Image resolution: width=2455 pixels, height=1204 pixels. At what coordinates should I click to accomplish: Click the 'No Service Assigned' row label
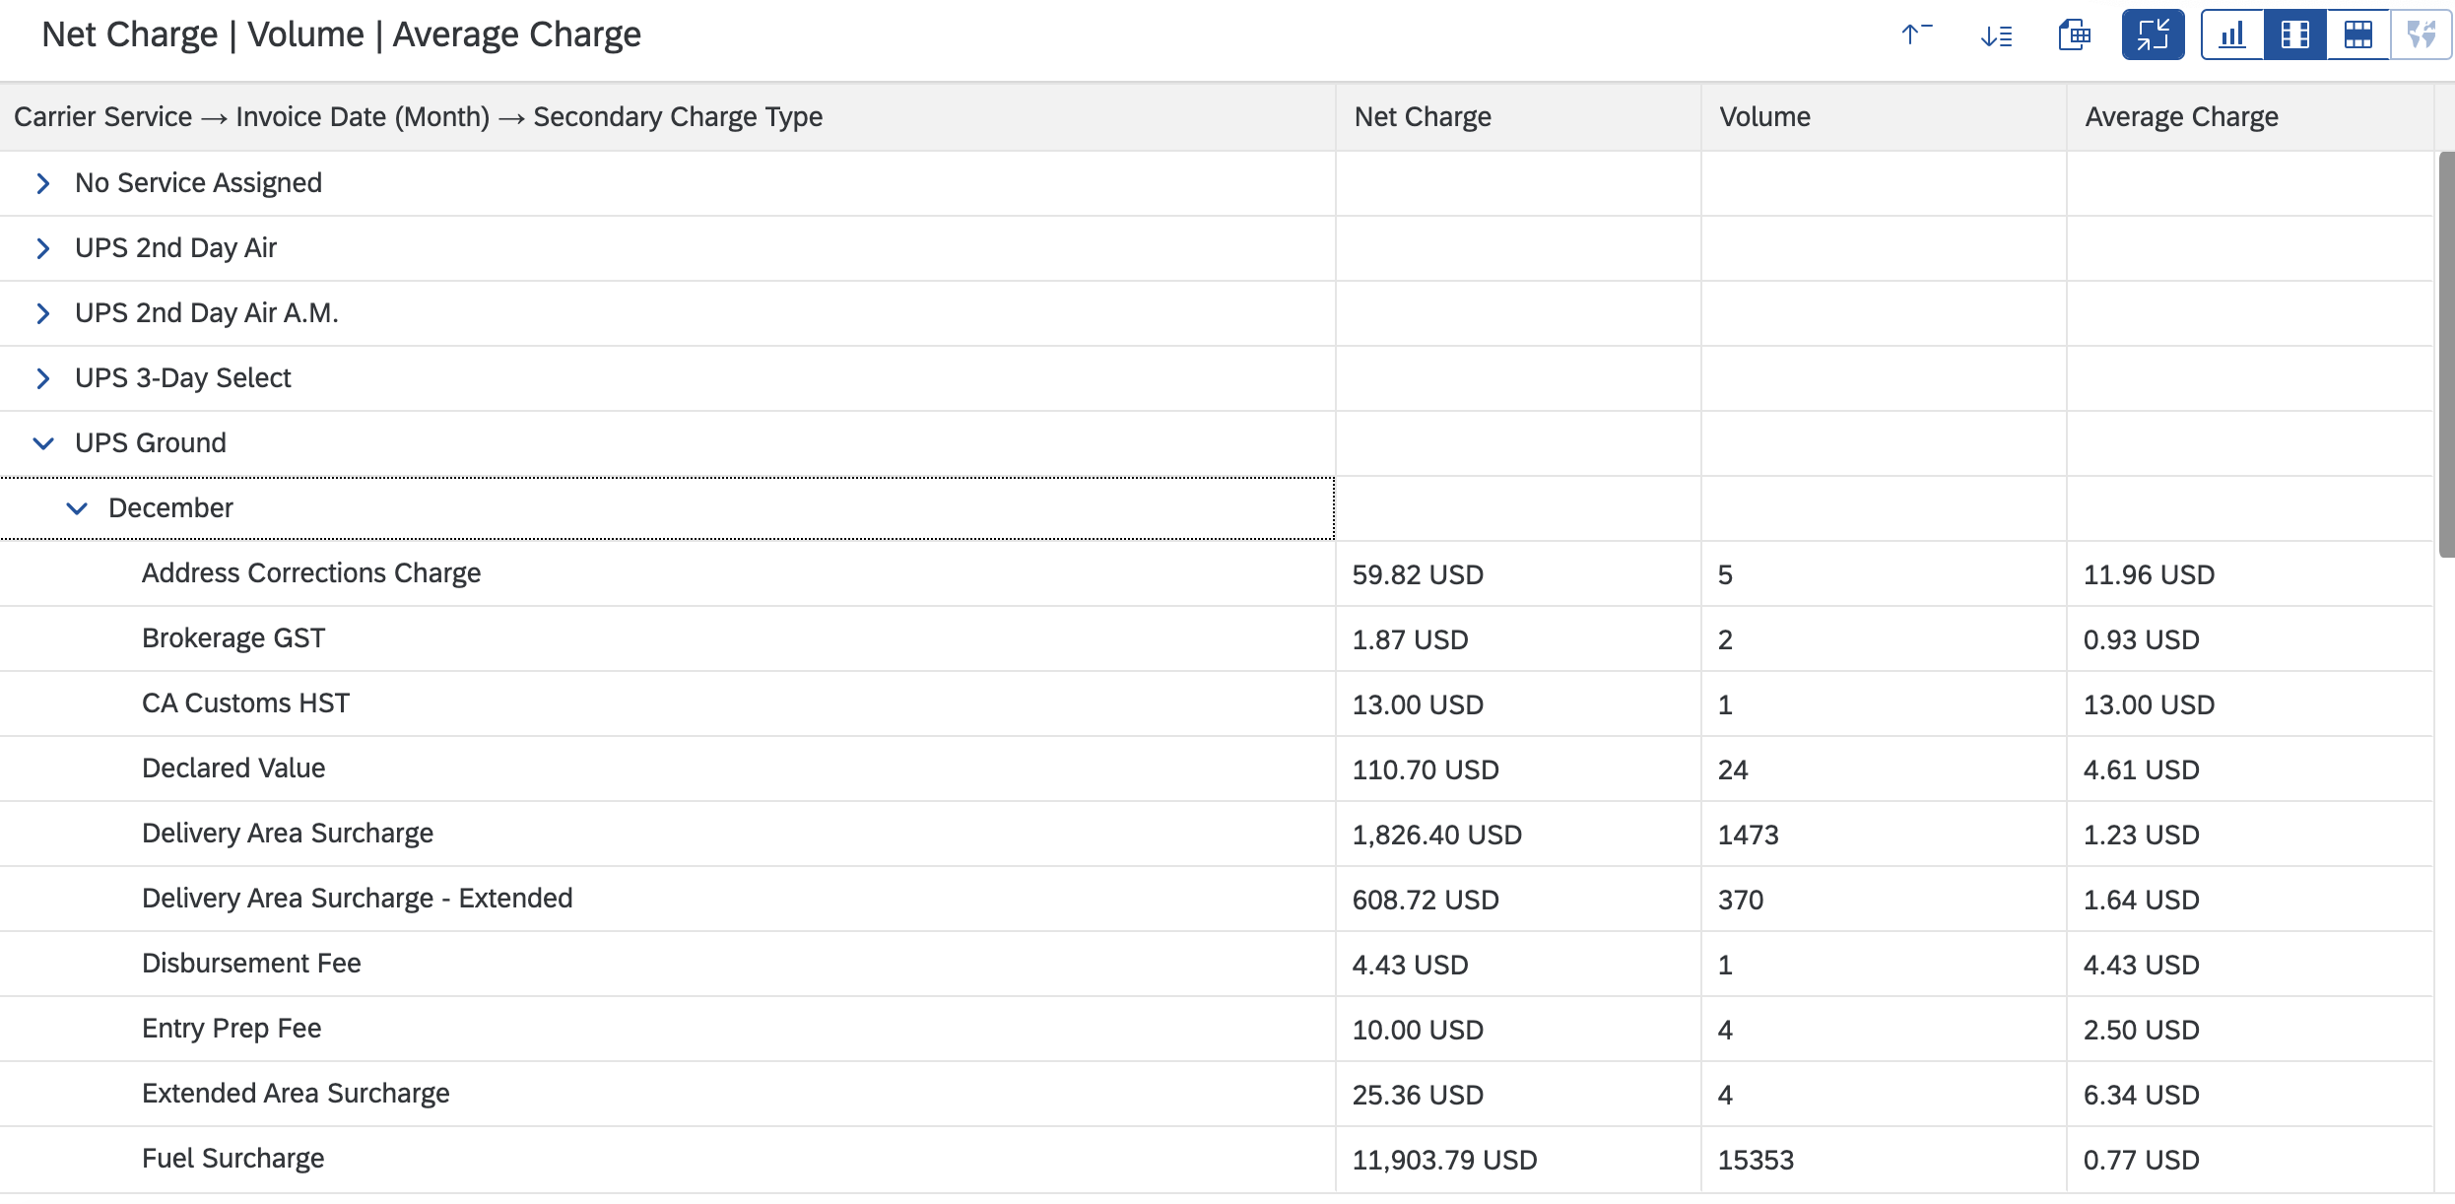198,183
